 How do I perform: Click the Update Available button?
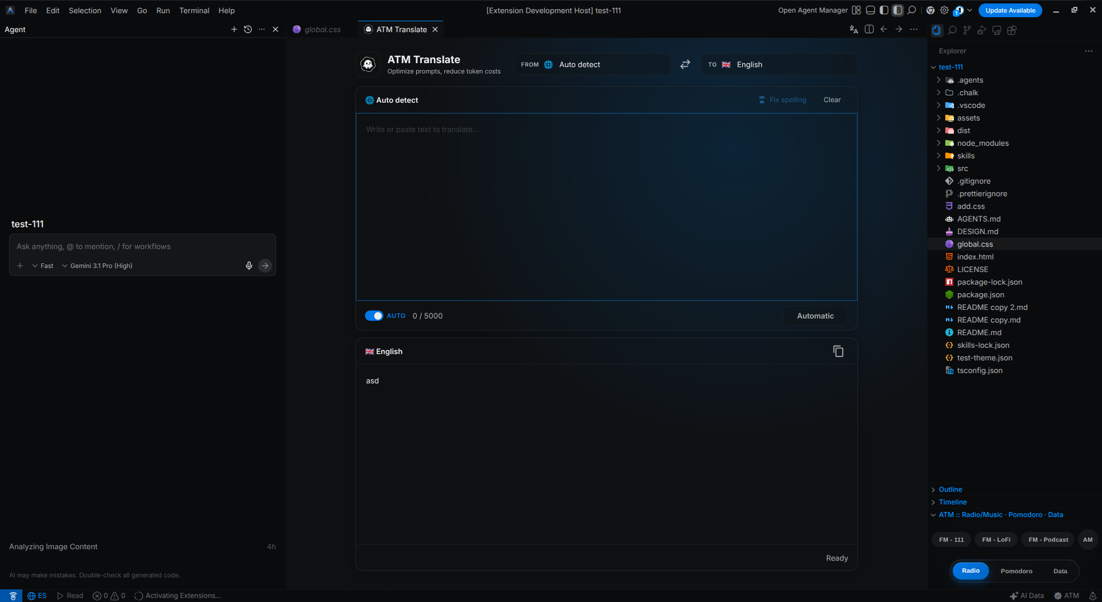tap(1010, 10)
